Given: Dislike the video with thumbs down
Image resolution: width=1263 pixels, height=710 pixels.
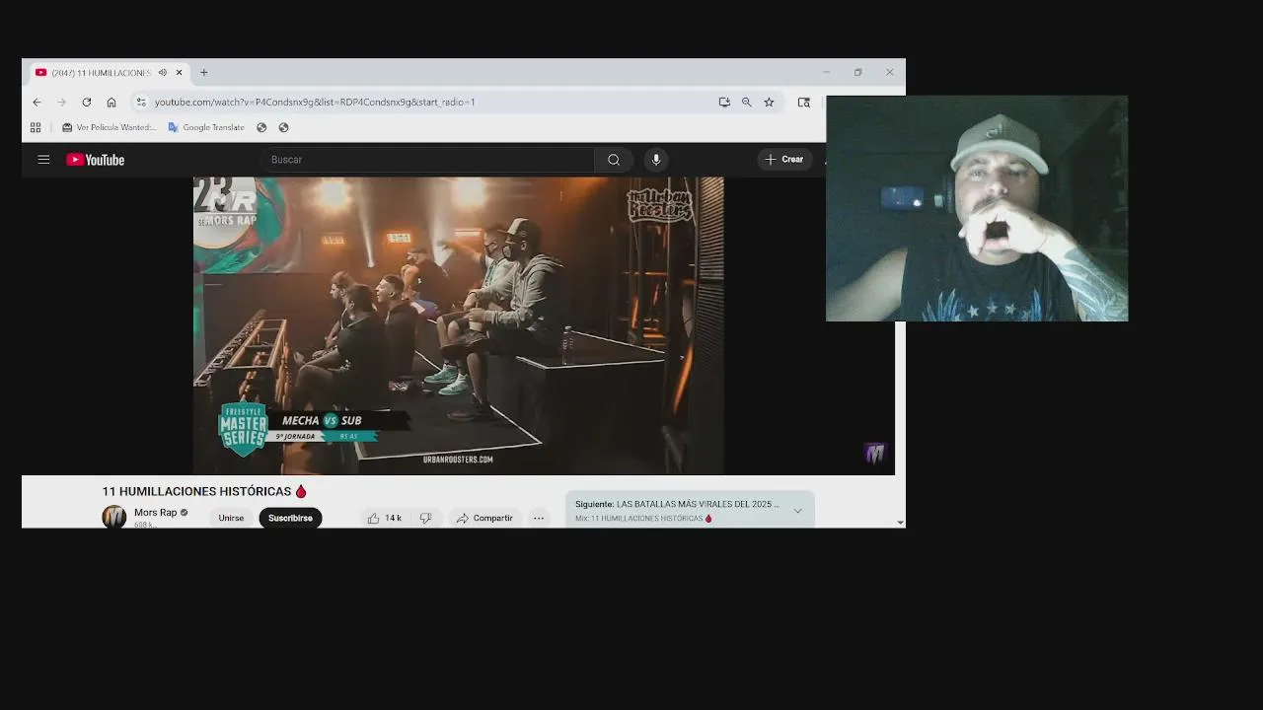Looking at the screenshot, I should coord(425,518).
